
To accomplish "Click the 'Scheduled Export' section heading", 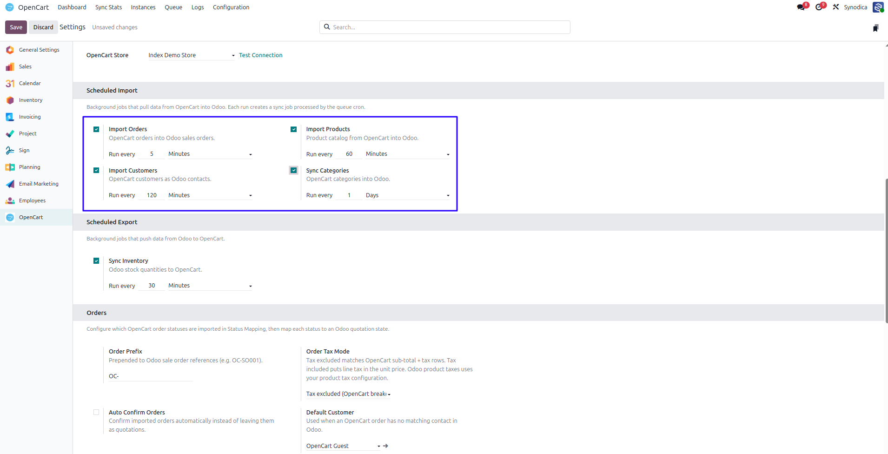I will click(x=112, y=222).
